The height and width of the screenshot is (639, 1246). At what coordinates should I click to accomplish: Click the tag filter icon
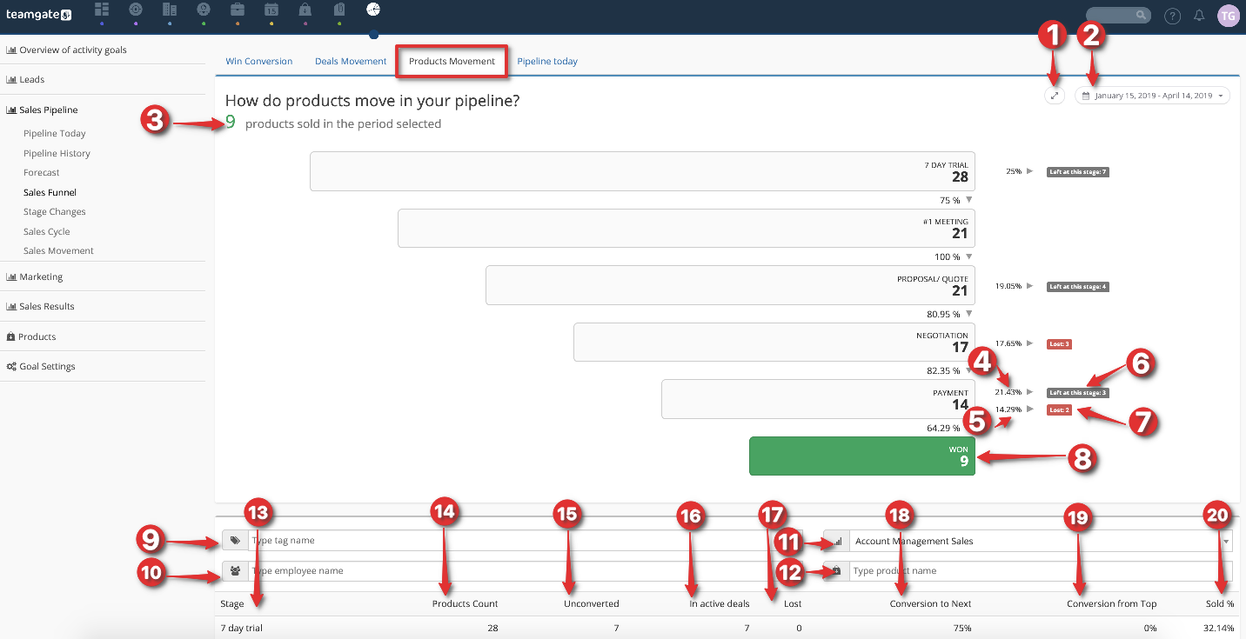click(235, 541)
